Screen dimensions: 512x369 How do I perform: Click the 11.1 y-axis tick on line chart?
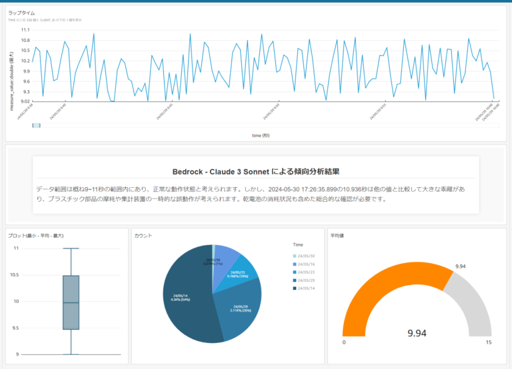[25, 30]
